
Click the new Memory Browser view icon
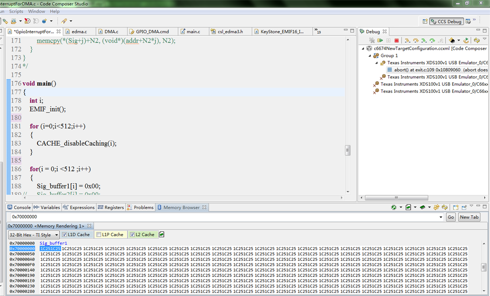(x=456, y=207)
